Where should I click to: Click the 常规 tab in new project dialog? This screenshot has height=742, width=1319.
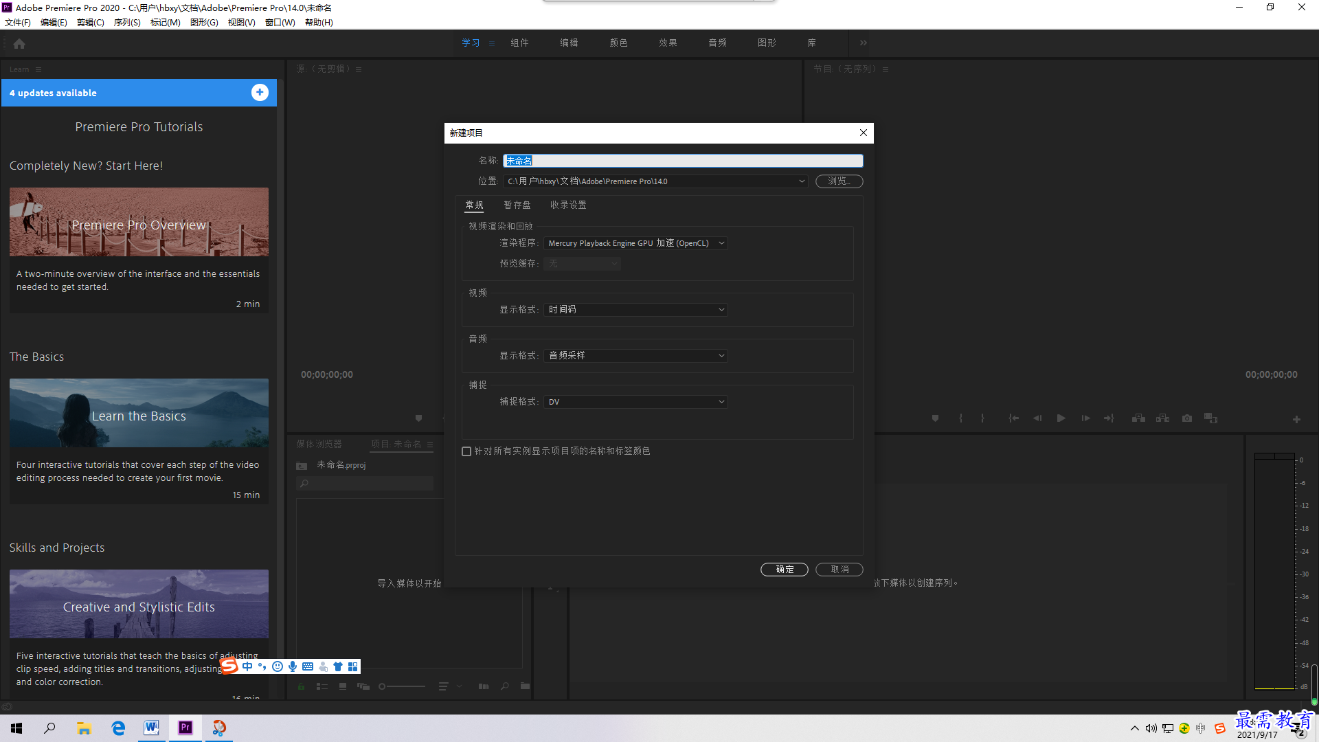click(x=474, y=204)
